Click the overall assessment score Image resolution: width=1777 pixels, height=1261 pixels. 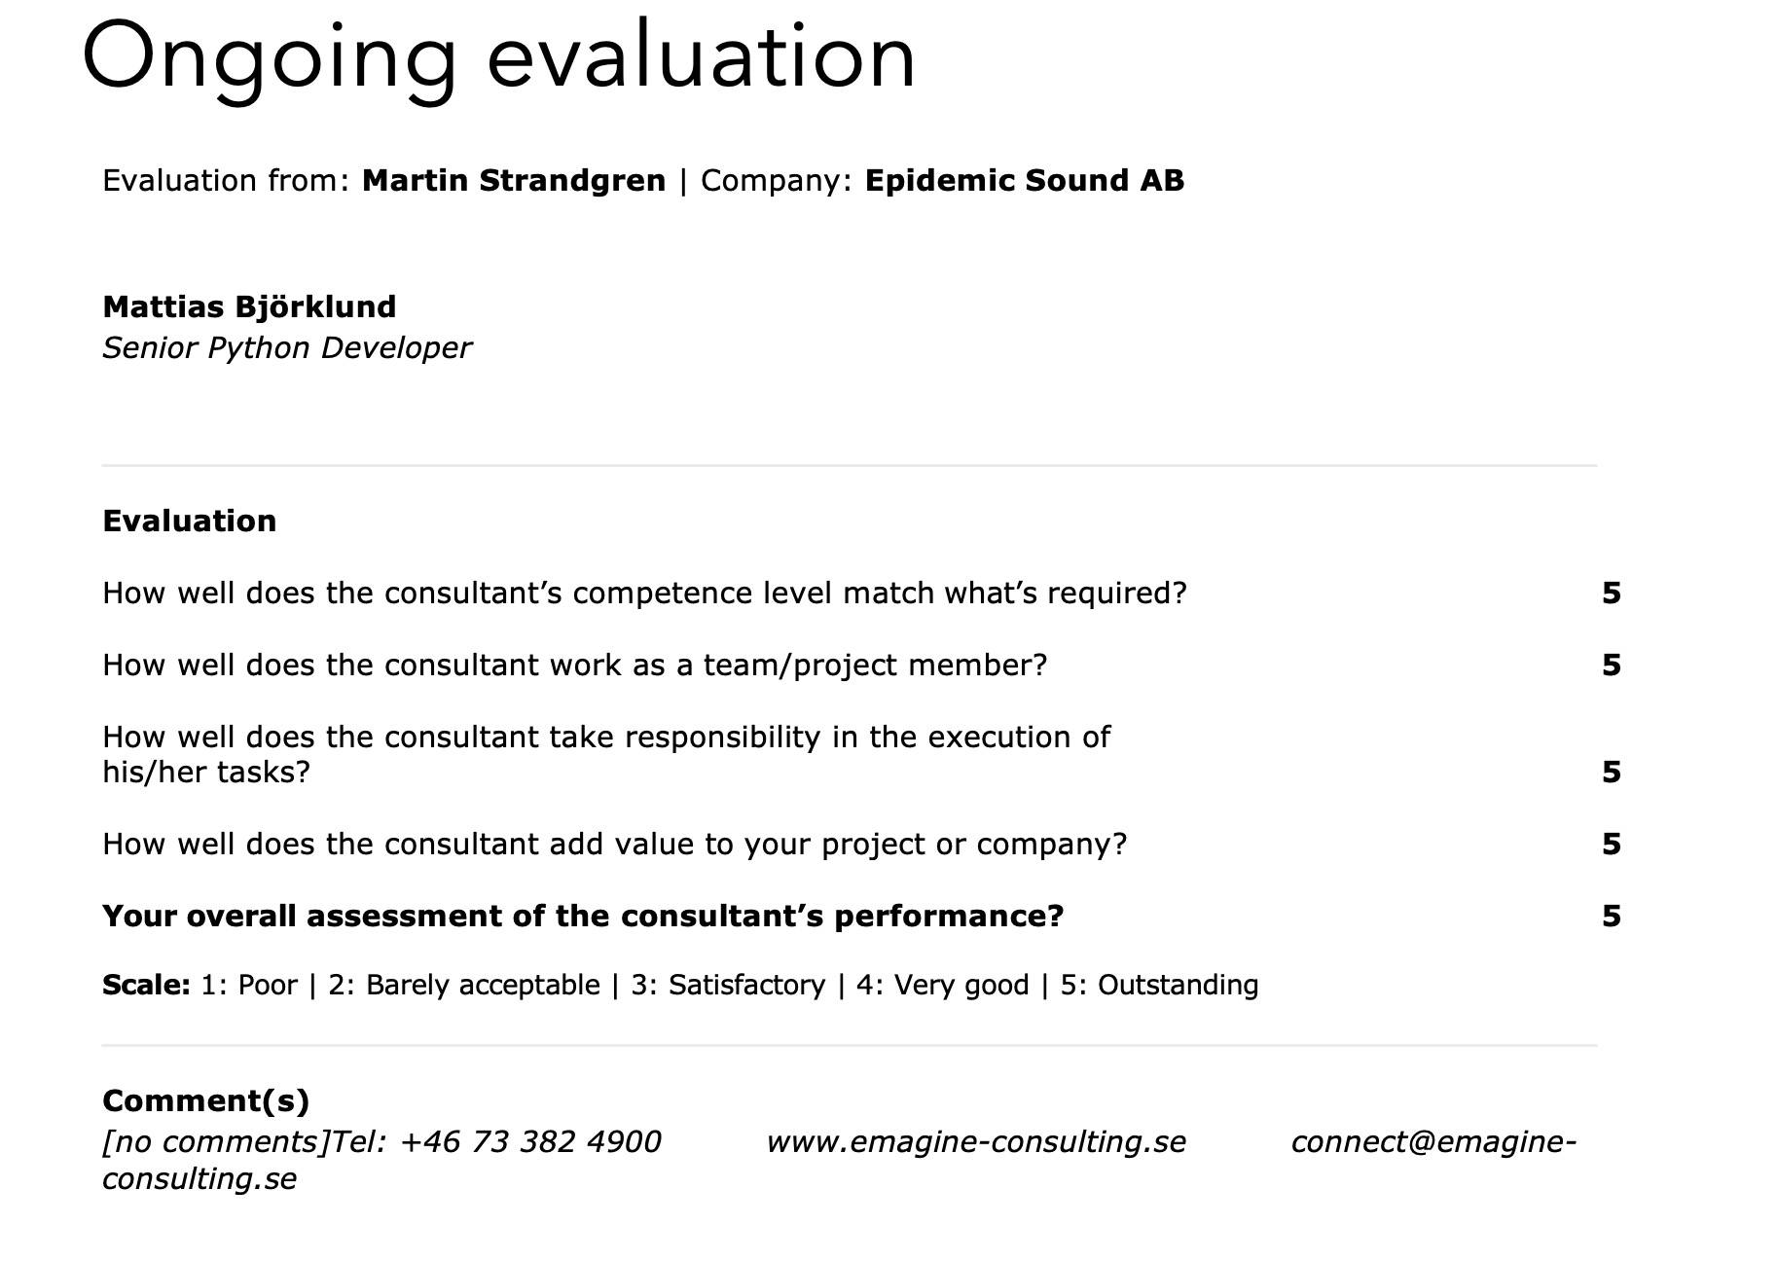tap(1611, 916)
